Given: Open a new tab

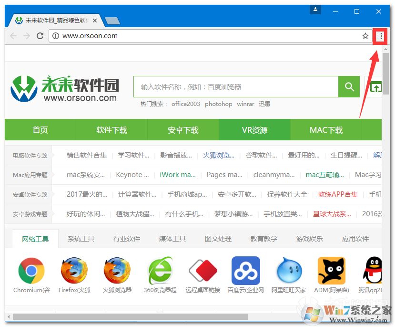Looking at the screenshot, I should (112, 21).
